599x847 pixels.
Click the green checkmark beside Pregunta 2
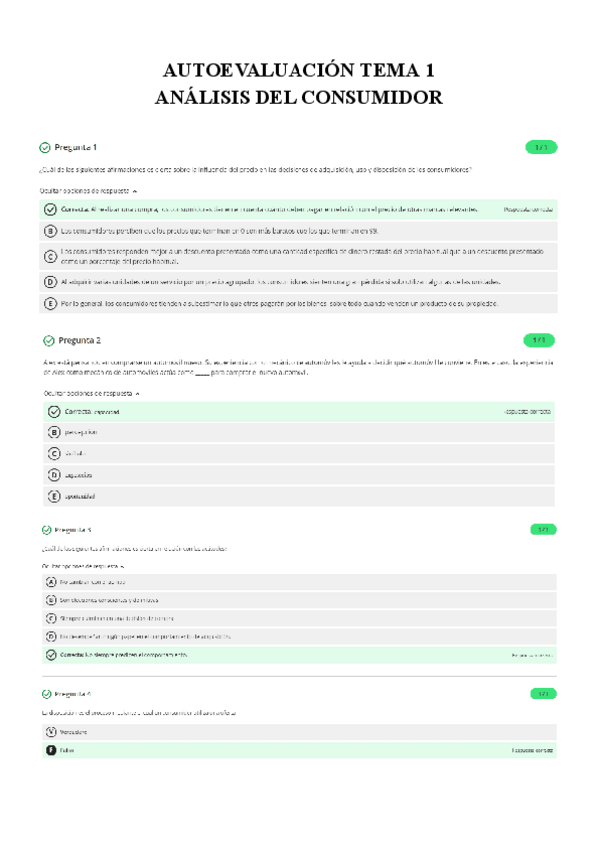[x=49, y=340]
